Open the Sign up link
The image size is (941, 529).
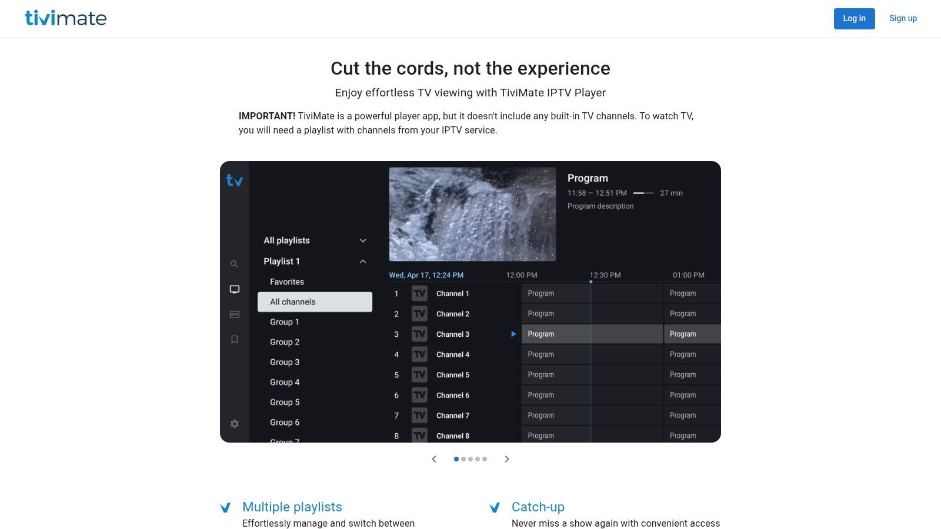pos(903,19)
